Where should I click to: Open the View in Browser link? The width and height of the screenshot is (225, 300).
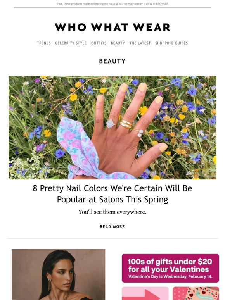(x=157, y=4)
